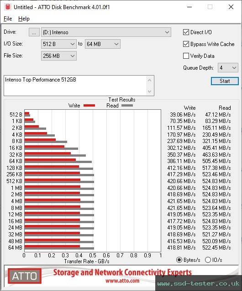Select the IO/s radio button

coord(208,260)
